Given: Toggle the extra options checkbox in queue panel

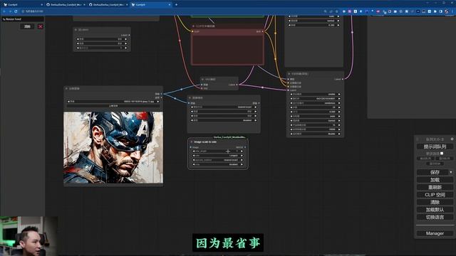Looking at the screenshot, I should point(442,154).
